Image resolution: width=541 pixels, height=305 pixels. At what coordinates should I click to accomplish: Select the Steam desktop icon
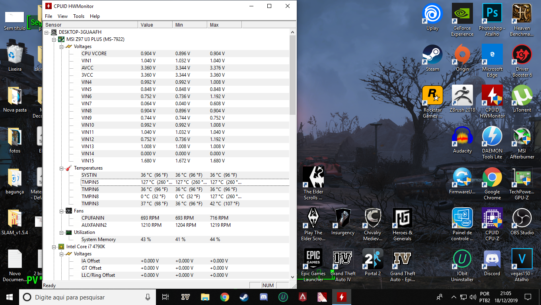(x=432, y=58)
